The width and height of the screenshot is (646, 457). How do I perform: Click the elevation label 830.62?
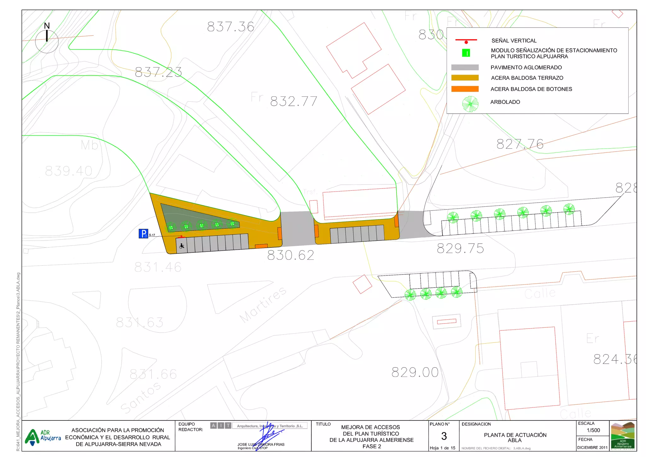291,255
